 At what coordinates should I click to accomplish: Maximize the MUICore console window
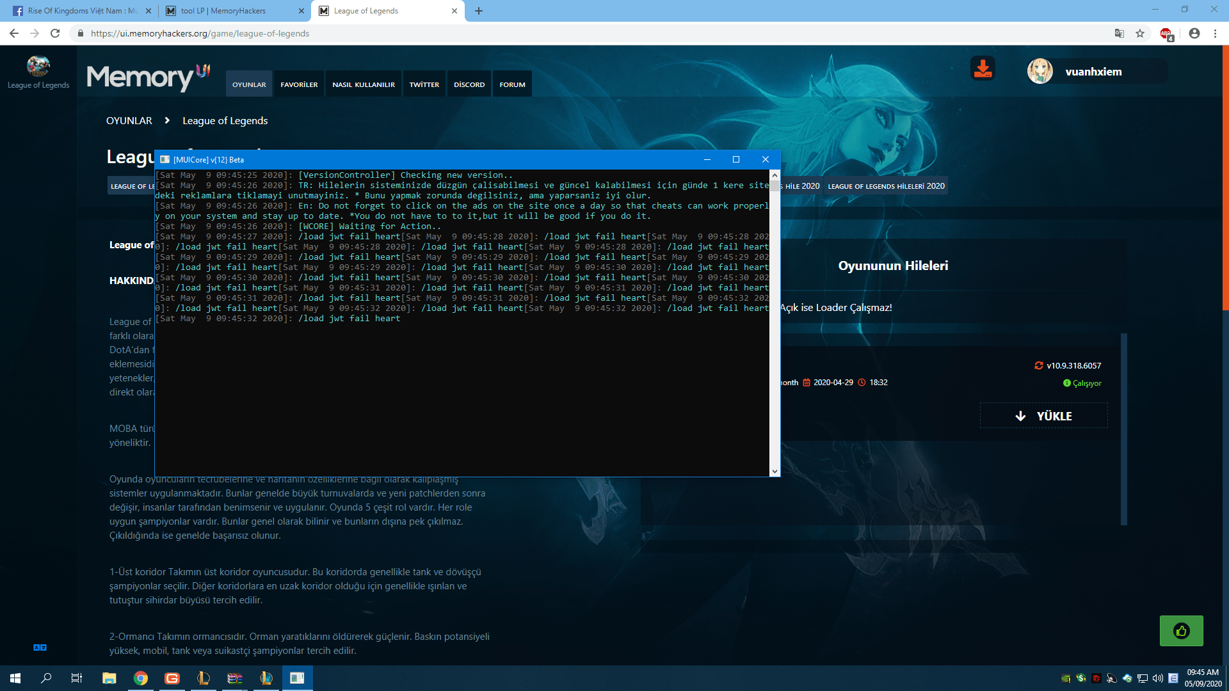pos(736,159)
